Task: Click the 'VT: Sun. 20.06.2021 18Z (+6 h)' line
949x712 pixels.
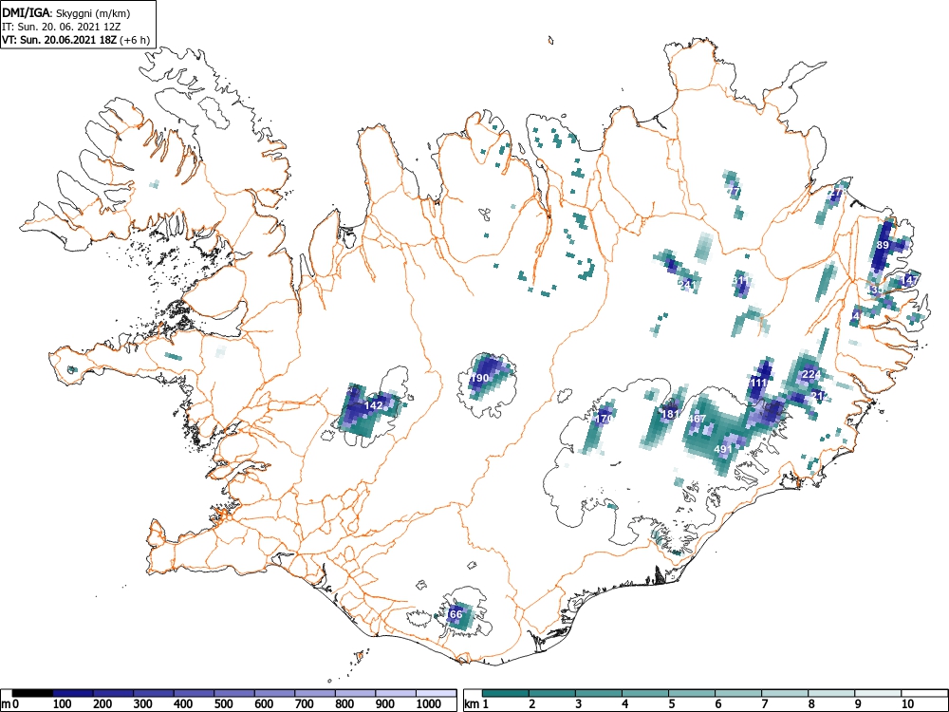Action: pos(76,41)
